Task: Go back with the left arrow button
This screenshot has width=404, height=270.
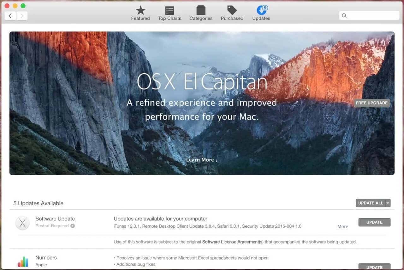Action: pyautogui.click(x=10, y=16)
